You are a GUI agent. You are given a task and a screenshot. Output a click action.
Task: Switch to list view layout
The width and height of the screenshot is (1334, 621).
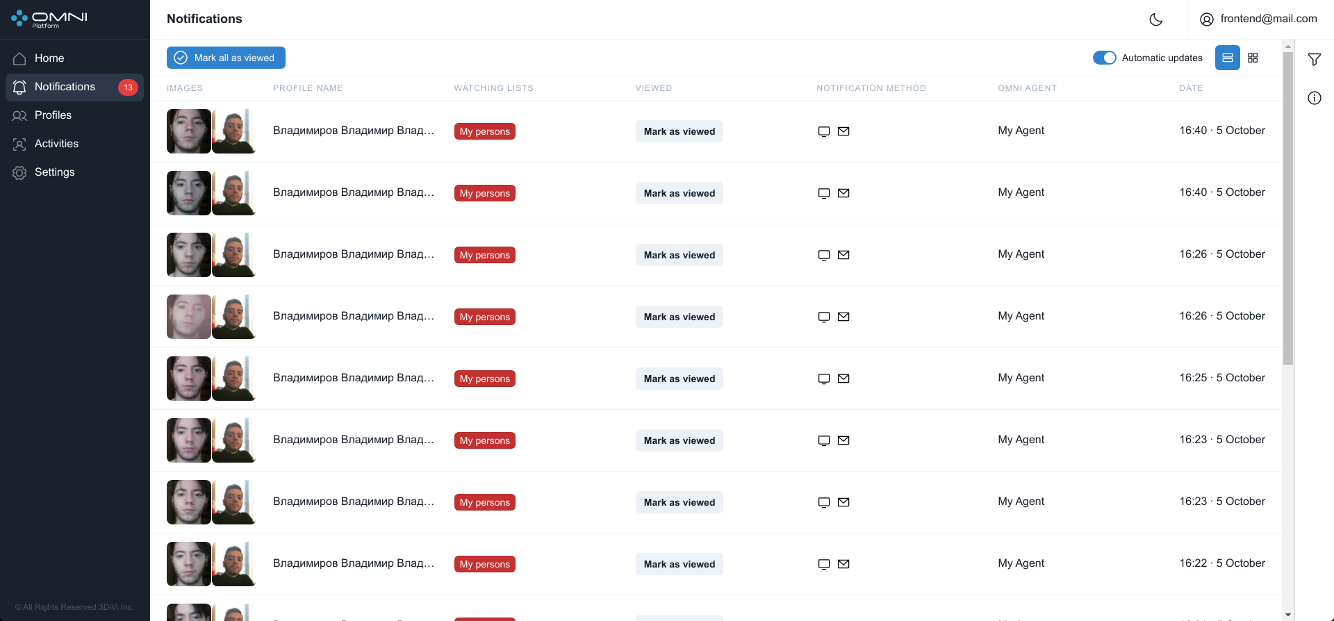click(1228, 58)
